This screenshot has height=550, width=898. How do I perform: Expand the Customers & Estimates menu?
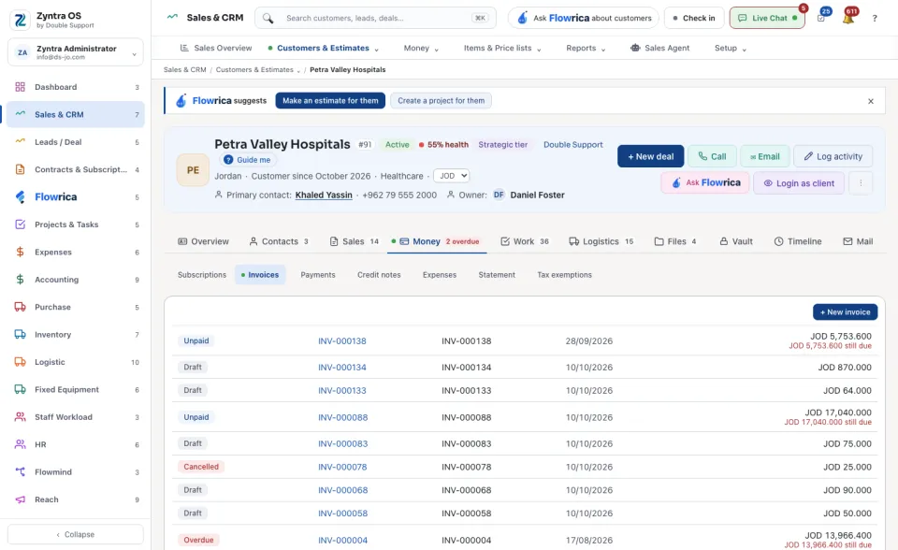pos(324,48)
